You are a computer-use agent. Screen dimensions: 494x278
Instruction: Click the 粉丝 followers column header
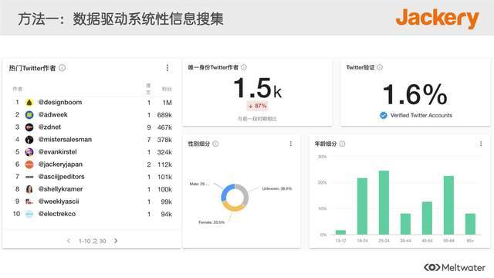tap(167, 89)
